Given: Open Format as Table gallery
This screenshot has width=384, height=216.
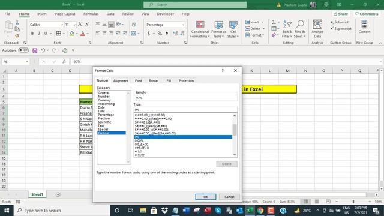Looking at the screenshot, I should click(x=218, y=29).
